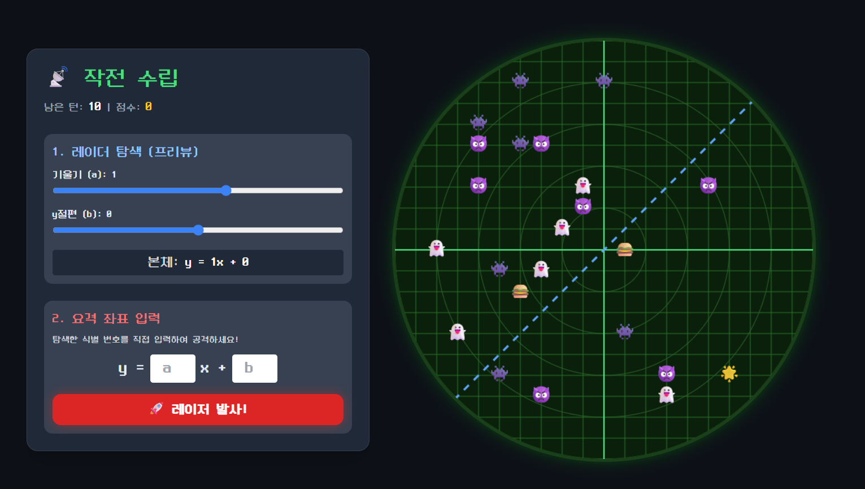865x489 pixels.
Task: Click the rocket icon on the fire button
Action: [157, 409]
